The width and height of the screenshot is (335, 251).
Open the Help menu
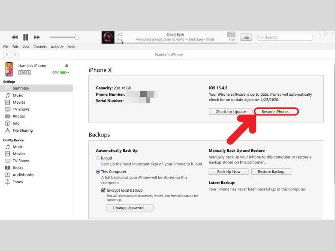(71, 47)
